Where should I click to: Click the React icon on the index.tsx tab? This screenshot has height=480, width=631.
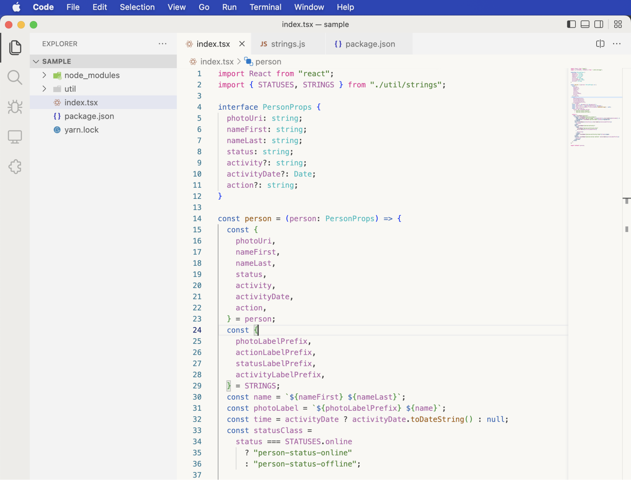[189, 44]
